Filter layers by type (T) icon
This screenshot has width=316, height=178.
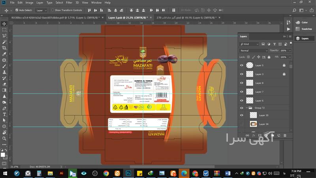[275, 44]
